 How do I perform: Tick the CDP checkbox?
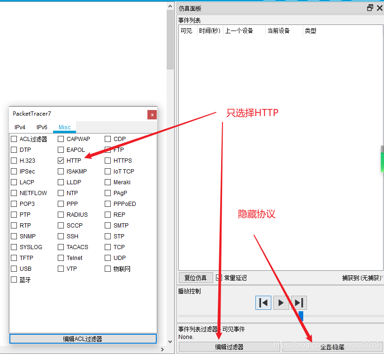click(x=108, y=139)
